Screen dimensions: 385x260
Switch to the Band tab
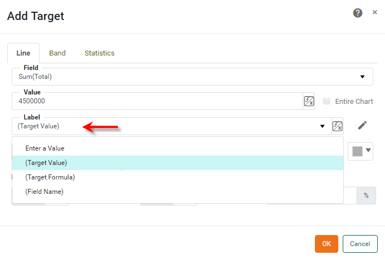pyautogui.click(x=57, y=53)
